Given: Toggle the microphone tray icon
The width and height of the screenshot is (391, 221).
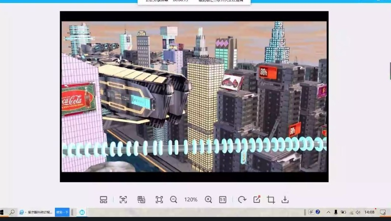Looking at the screenshot, I should pyautogui.click(x=336, y=212).
